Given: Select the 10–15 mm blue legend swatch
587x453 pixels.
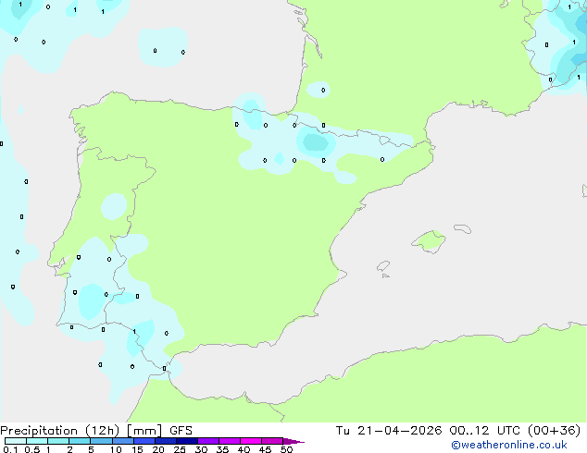Looking at the screenshot, I should click(x=123, y=441).
